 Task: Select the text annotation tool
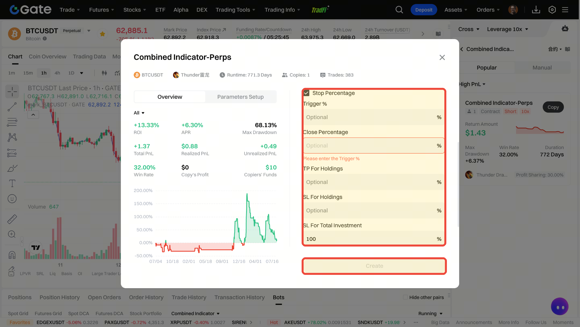pyautogui.click(x=12, y=183)
